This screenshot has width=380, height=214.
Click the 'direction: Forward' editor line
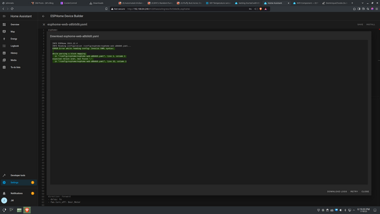point(59,196)
